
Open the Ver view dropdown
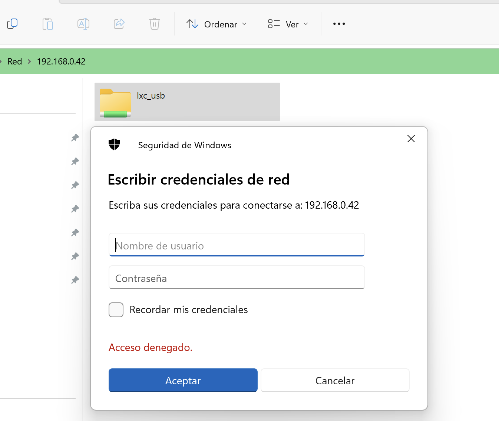coord(288,24)
